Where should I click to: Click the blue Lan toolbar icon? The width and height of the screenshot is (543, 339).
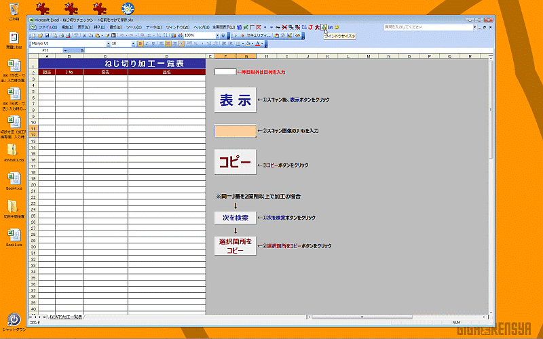330,27
